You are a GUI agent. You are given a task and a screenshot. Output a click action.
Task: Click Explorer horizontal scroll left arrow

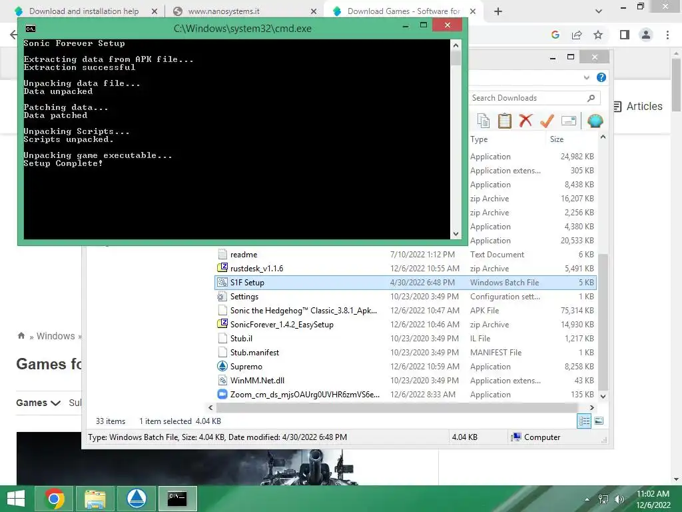pos(210,408)
